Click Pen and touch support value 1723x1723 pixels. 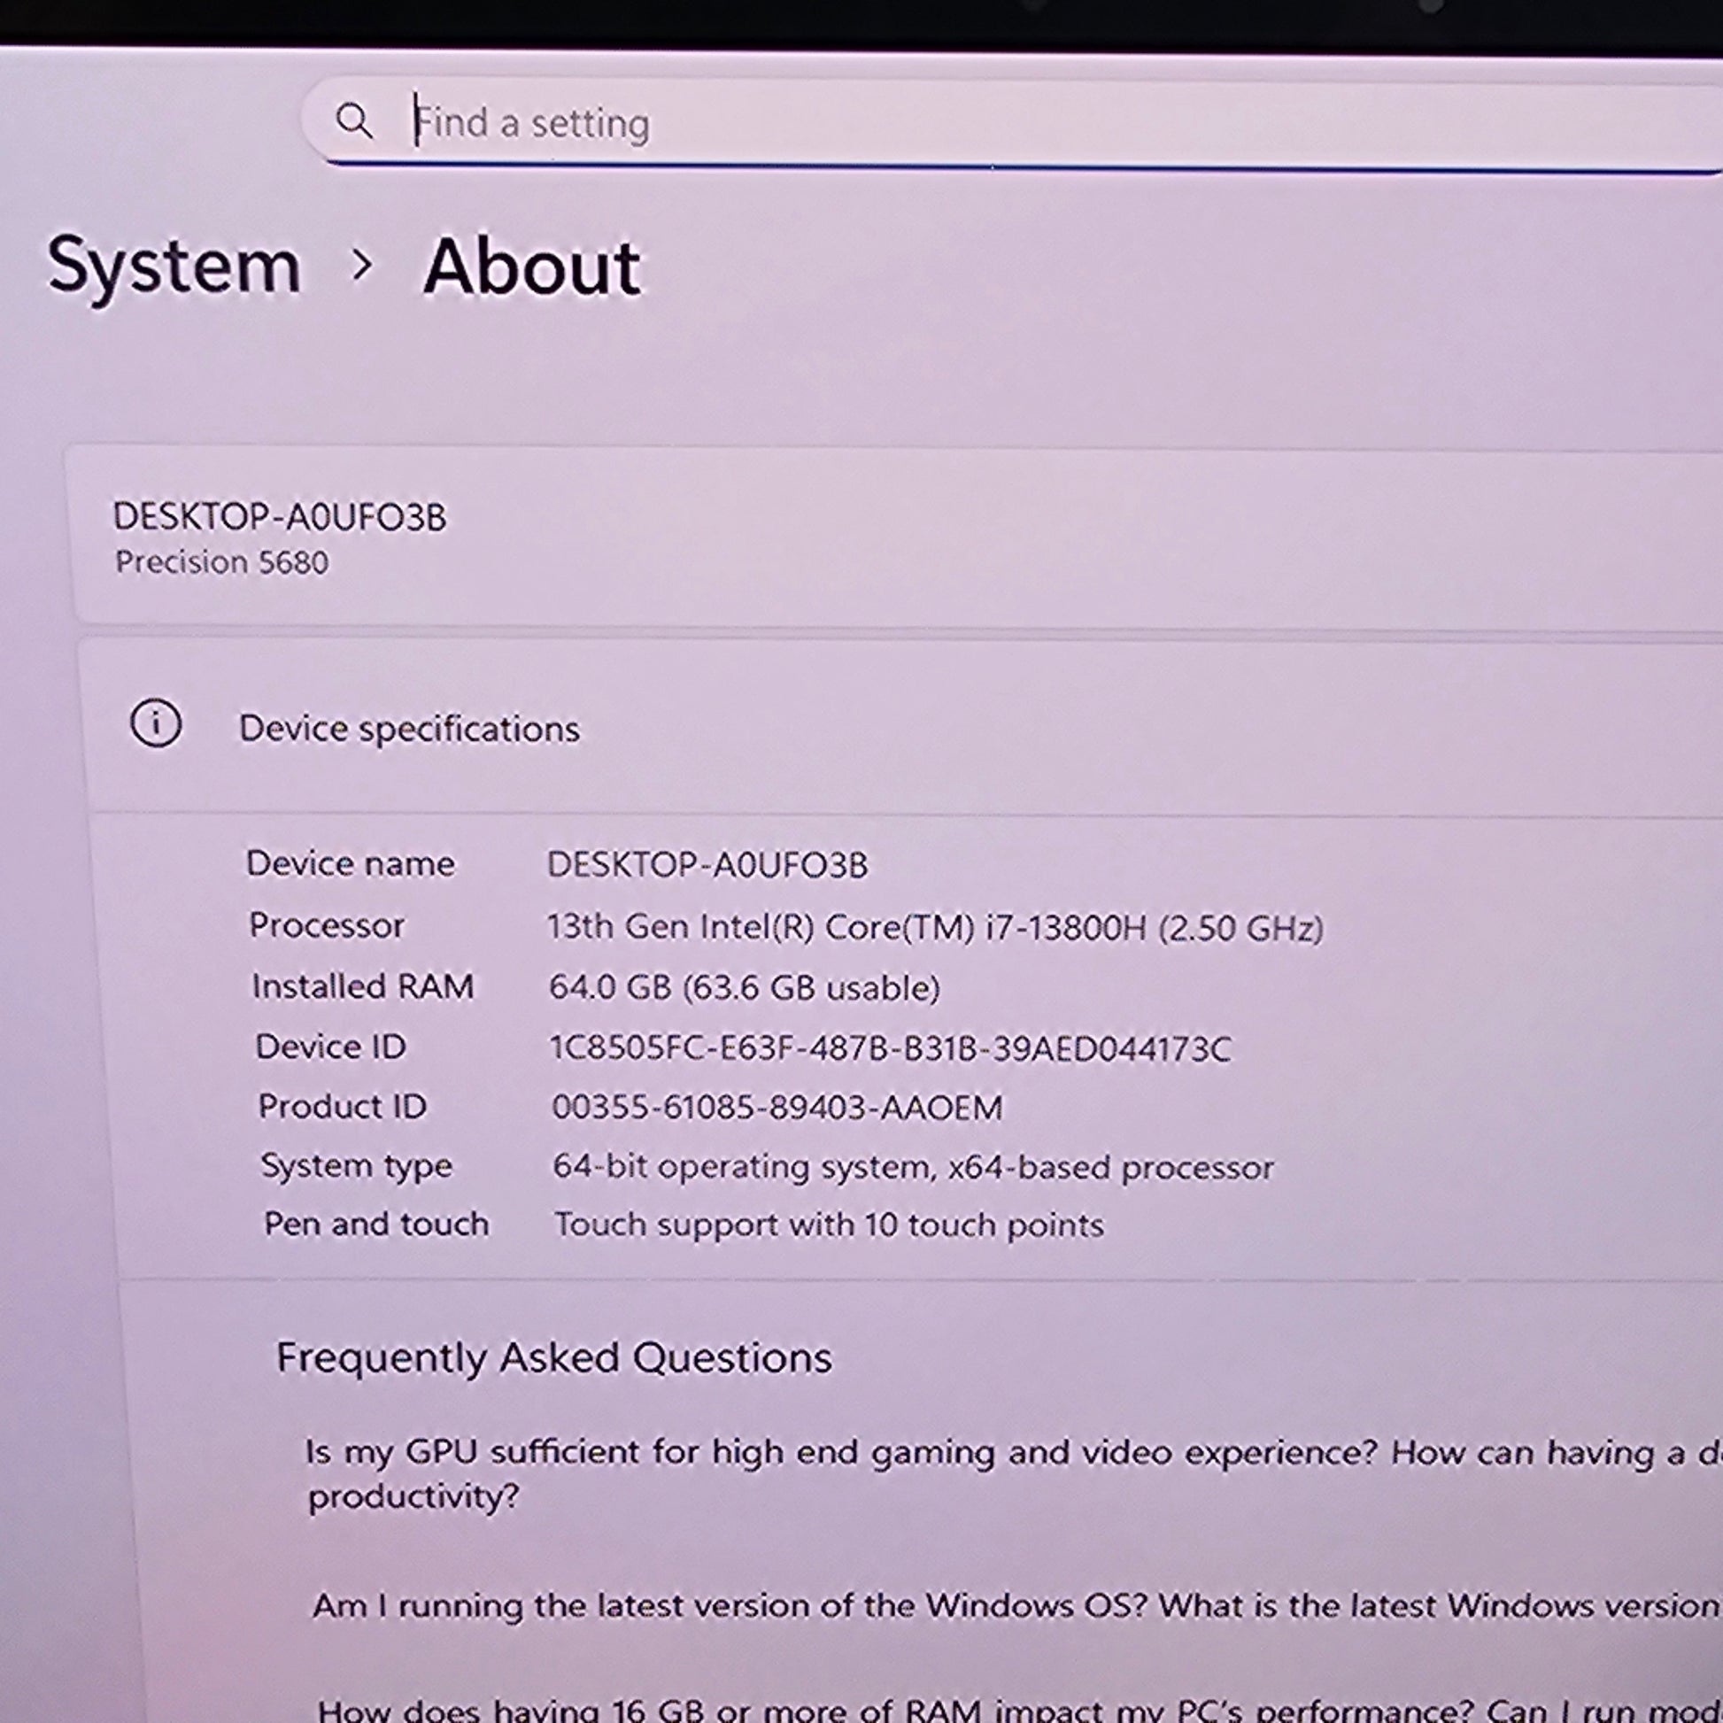click(x=829, y=1225)
